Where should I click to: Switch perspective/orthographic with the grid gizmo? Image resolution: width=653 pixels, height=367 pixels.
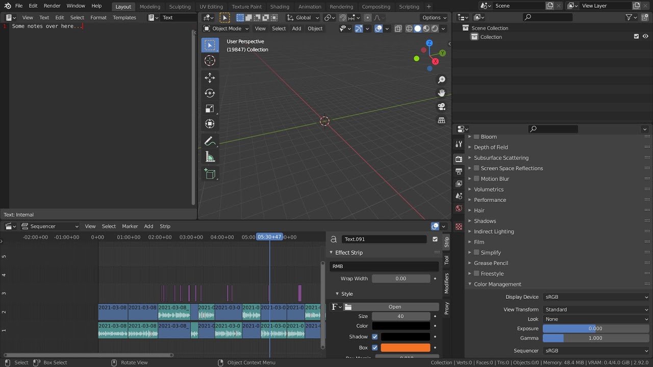point(442,120)
